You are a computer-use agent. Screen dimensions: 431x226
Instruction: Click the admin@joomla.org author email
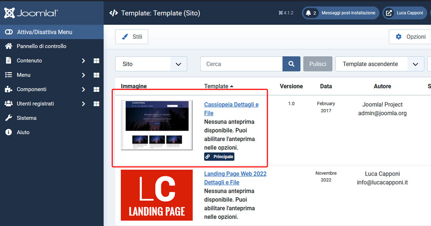382,113
